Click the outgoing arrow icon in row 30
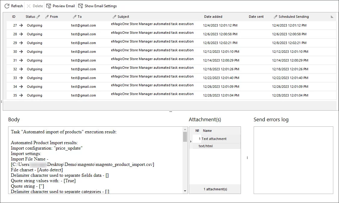The width and height of the screenshot is (339, 203). coord(21,52)
